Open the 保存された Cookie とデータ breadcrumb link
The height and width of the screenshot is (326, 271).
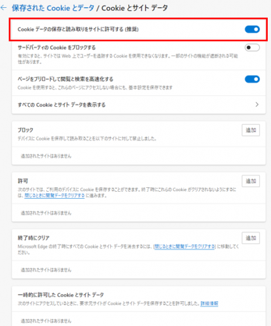(53, 8)
